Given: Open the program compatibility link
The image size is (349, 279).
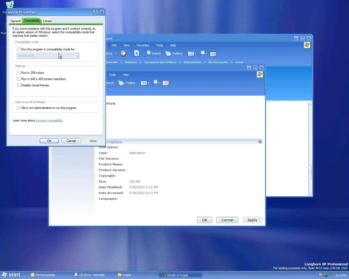Looking at the screenshot, I should (x=49, y=120).
